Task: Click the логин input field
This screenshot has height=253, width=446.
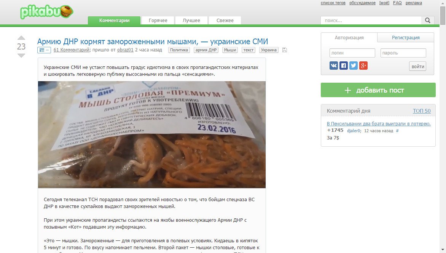Action: [352, 53]
